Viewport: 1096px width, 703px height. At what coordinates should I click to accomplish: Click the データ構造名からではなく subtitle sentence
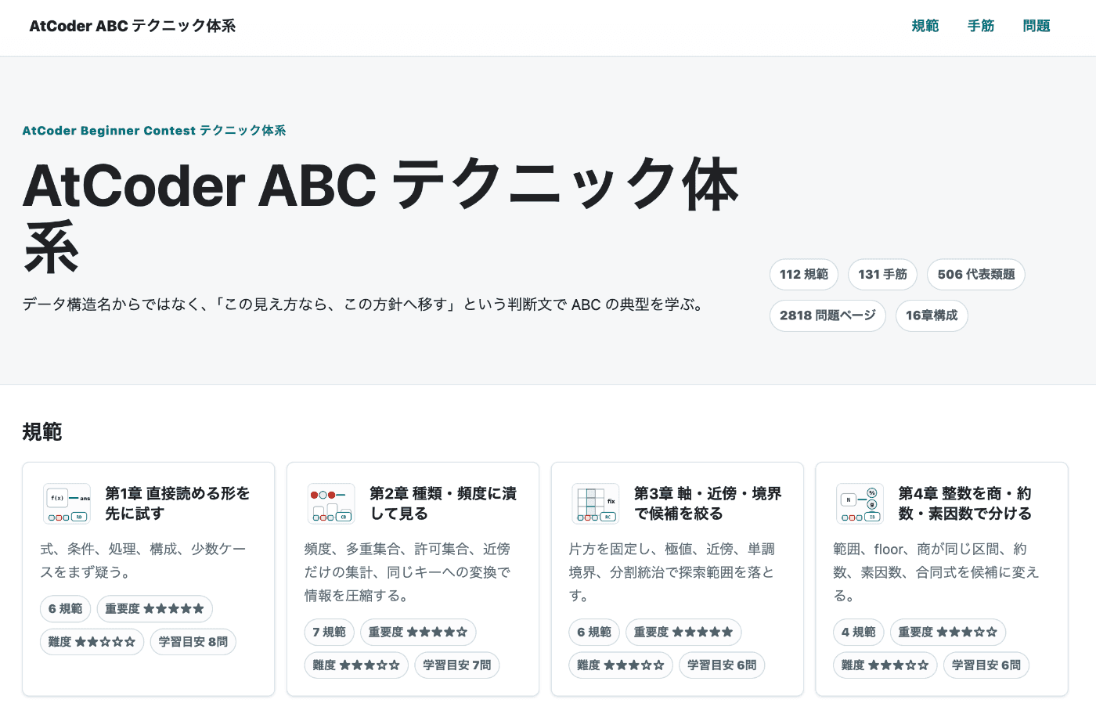[362, 305]
